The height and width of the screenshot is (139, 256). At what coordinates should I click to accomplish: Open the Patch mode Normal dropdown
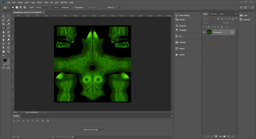(42, 8)
